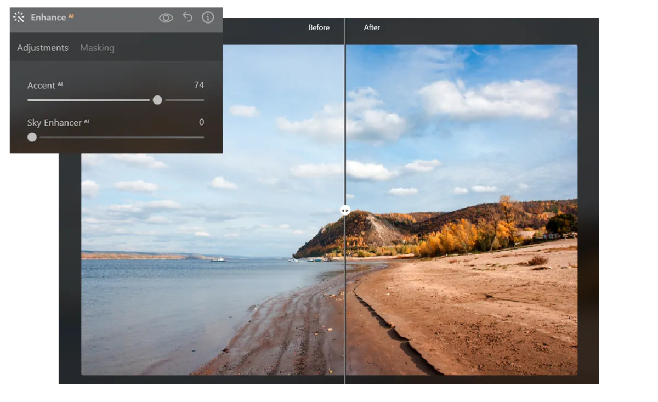Click the Sky Enhancer AI slider handle
The height and width of the screenshot is (402, 658).
pyautogui.click(x=32, y=137)
